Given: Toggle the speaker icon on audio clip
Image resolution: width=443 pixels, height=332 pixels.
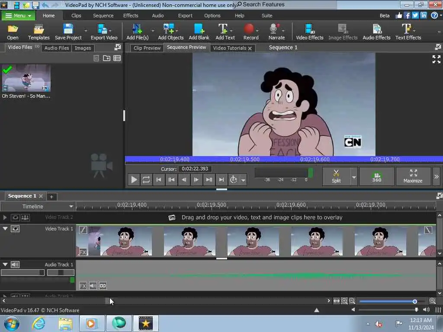Looking at the screenshot, I should [93, 286].
